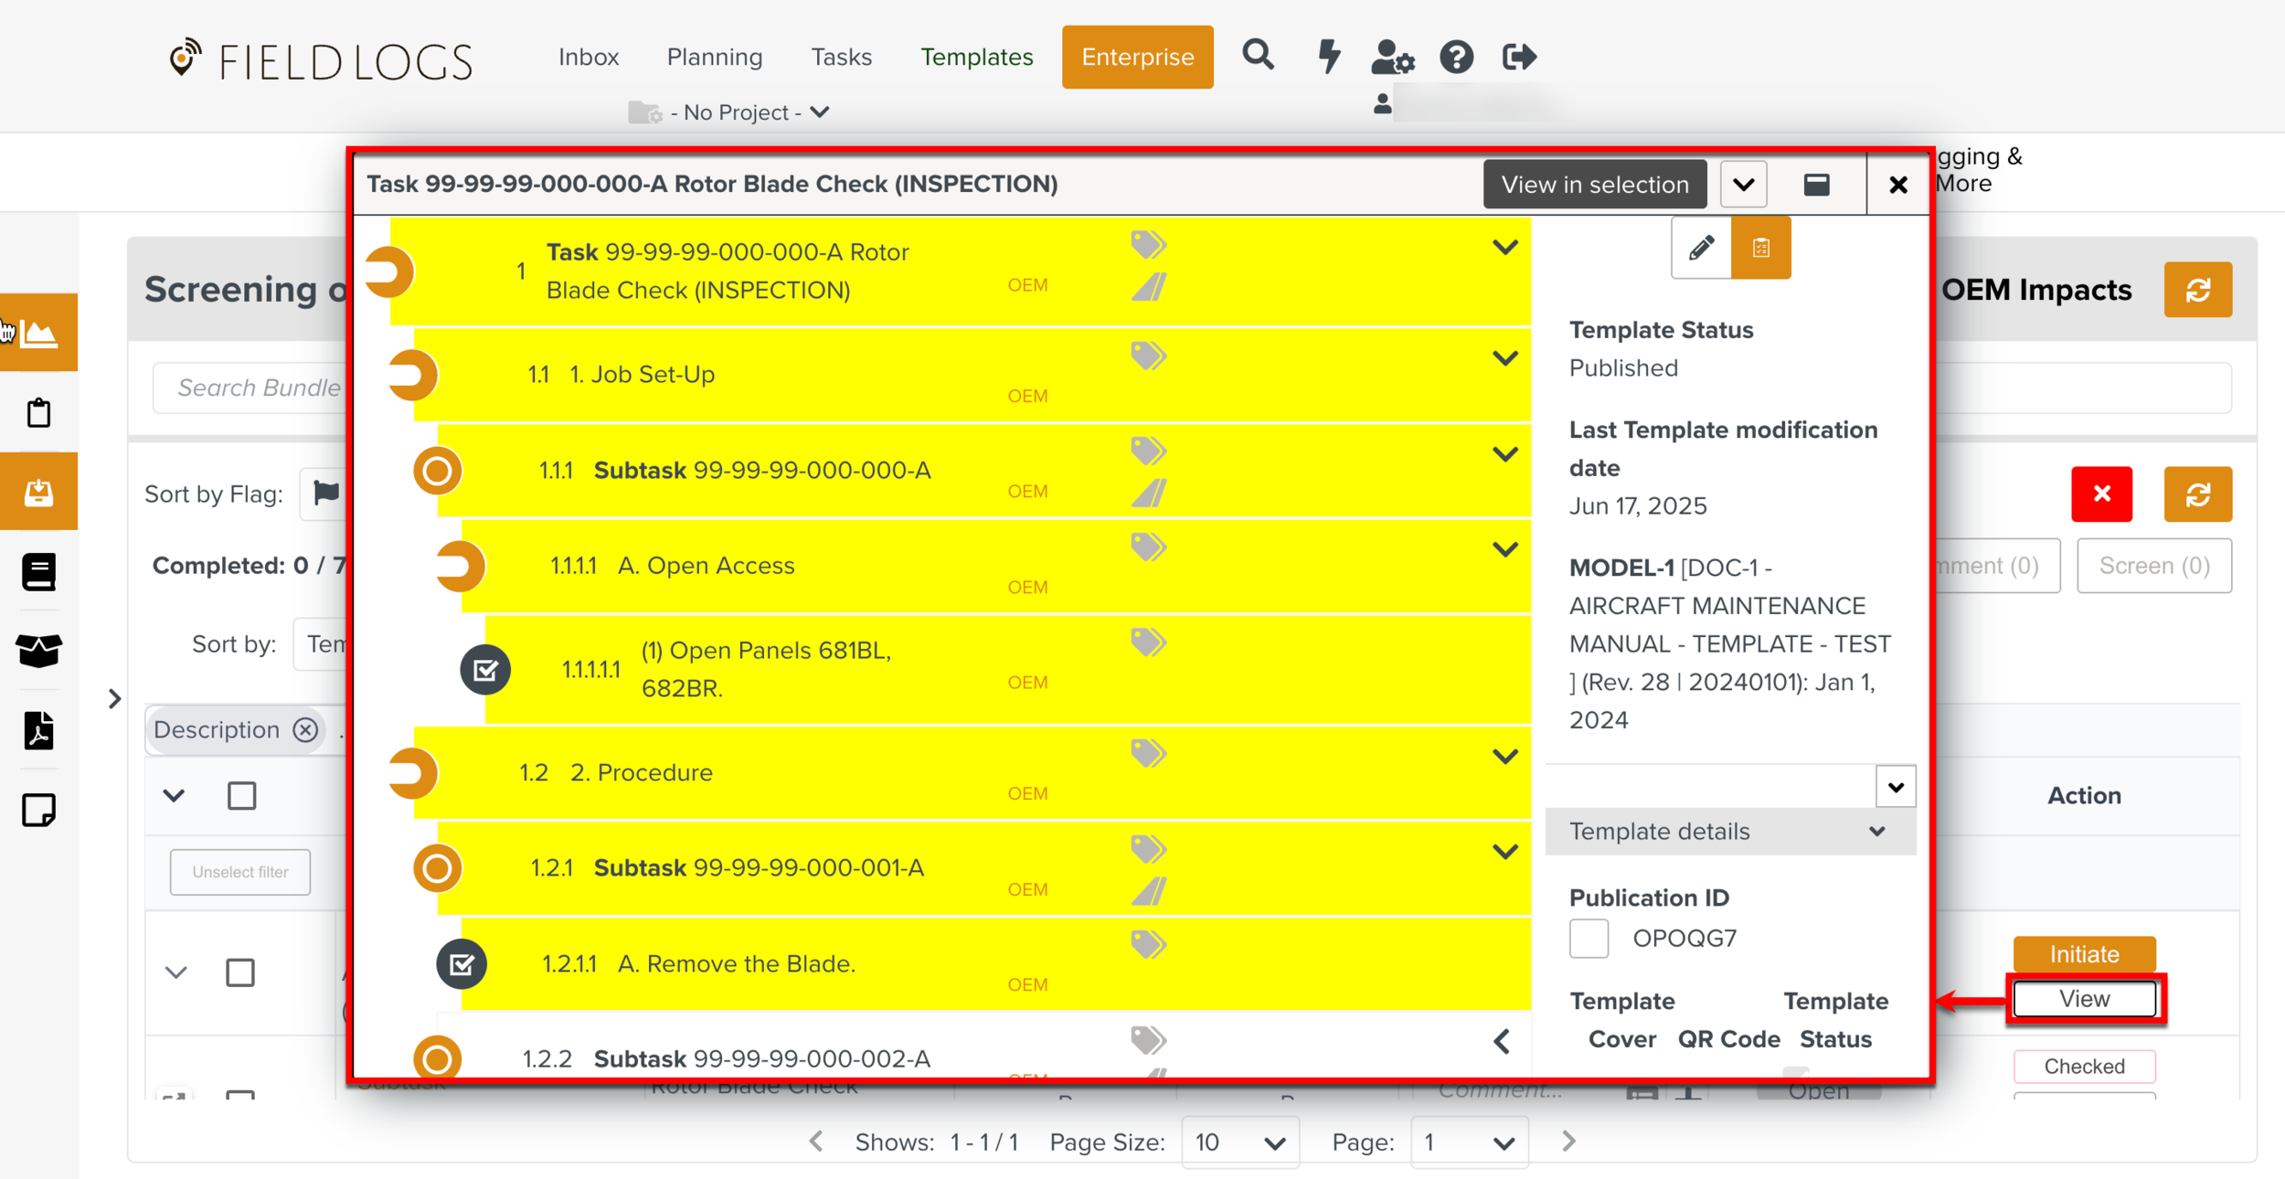Tick the first result row checkbox
2285x1179 pixels.
240,972
